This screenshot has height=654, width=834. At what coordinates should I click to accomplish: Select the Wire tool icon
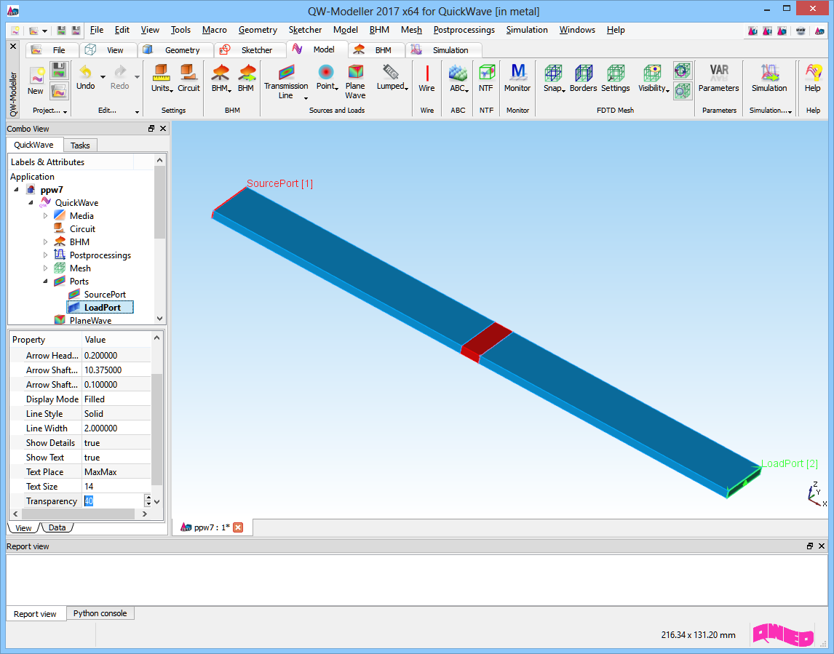click(x=426, y=73)
